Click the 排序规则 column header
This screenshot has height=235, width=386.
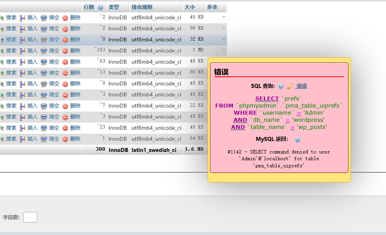(142, 8)
